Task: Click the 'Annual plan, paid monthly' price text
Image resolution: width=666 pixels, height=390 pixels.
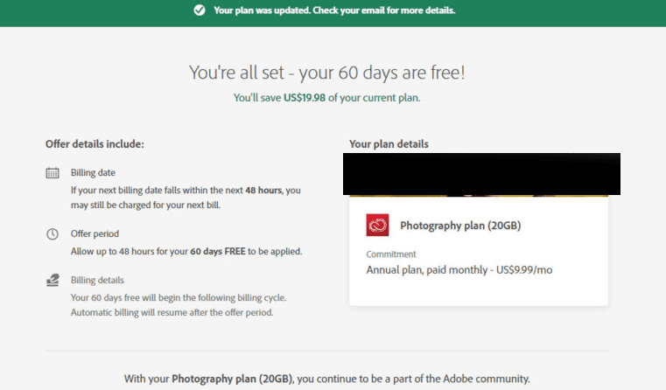Action: tap(459, 270)
